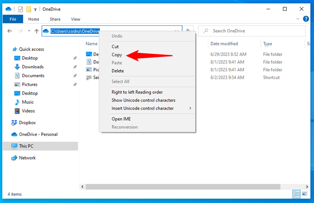Sort by the Type column header
This screenshot has height=203, width=314.
pos(267,44)
